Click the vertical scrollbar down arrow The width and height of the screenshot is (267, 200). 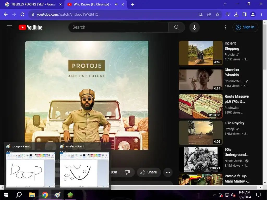coord(265,183)
